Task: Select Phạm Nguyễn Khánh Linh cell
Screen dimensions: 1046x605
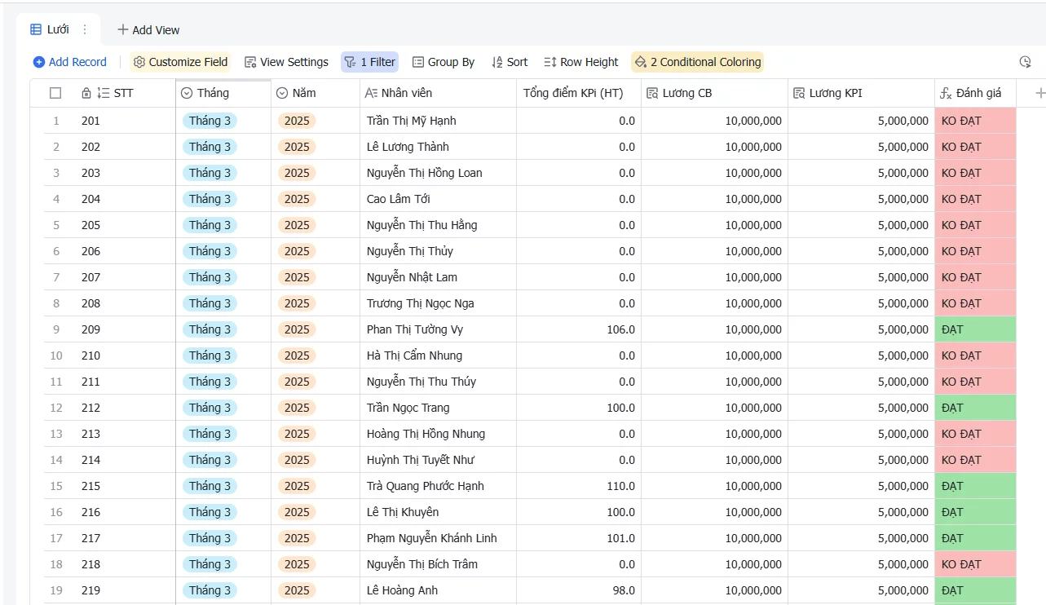Action: coord(438,538)
